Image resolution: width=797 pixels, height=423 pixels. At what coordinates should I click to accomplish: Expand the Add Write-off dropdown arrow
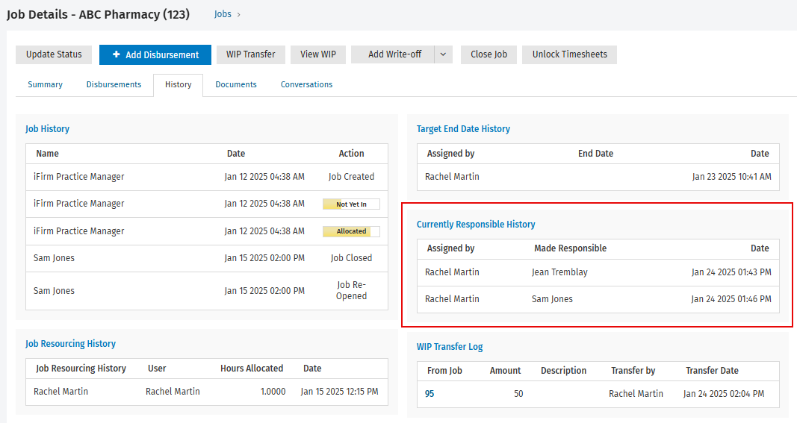click(443, 54)
